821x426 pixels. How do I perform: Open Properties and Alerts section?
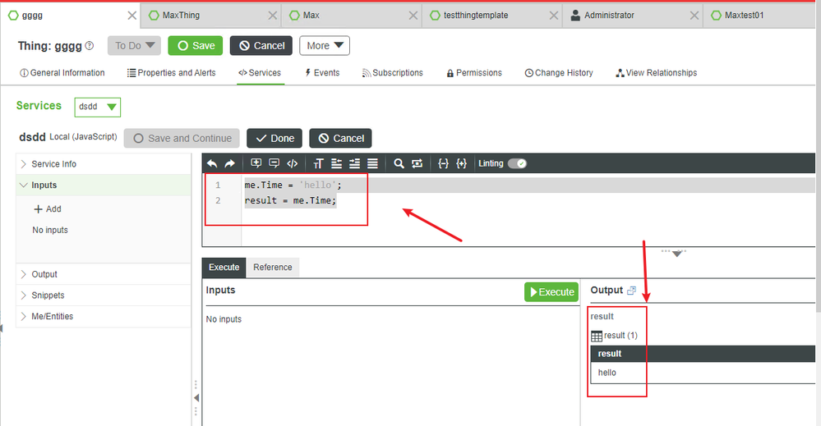(171, 73)
